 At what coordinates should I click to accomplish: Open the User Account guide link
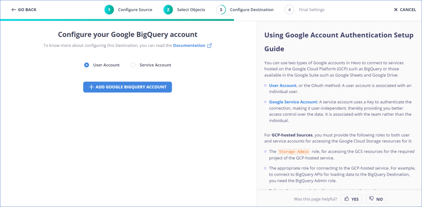[283, 85]
